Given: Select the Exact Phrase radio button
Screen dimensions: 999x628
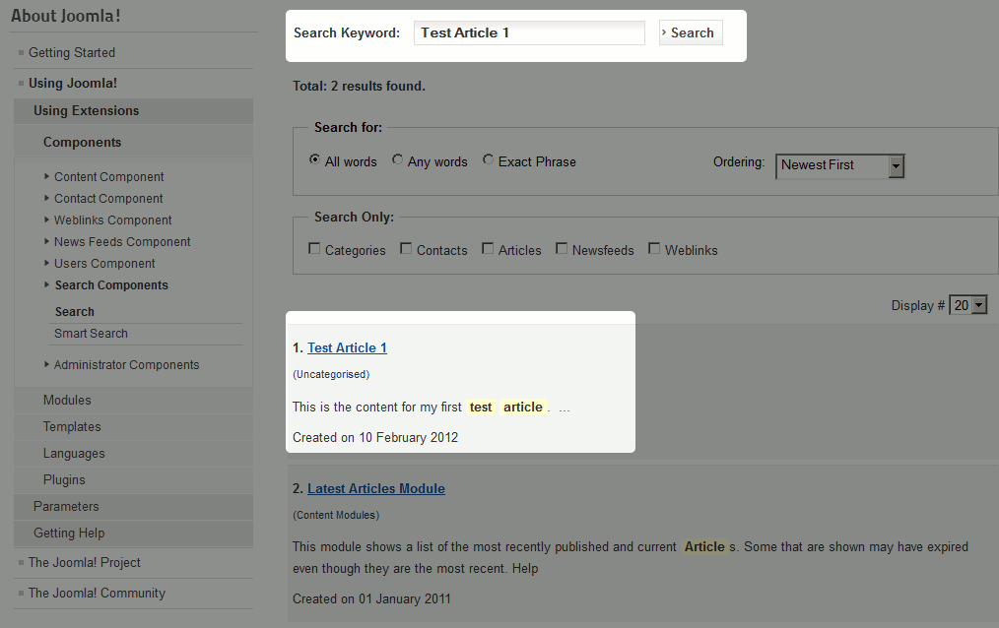Looking at the screenshot, I should [x=489, y=160].
